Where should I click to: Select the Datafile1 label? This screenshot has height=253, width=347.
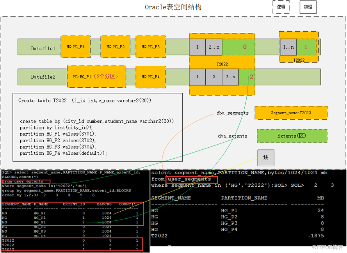[43, 49]
